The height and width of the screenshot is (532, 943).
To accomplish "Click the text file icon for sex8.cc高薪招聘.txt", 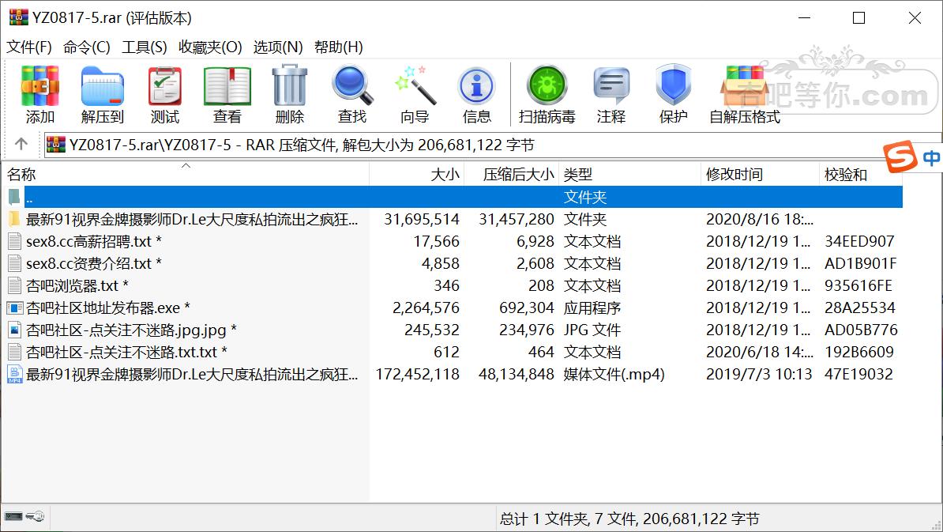I will (x=14, y=241).
